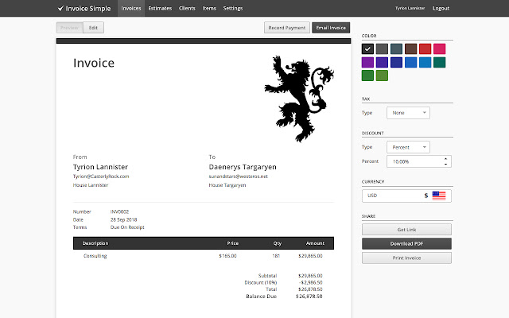509x318 pixels.
Task: Click the invoice number INV0002
Action: (119, 212)
